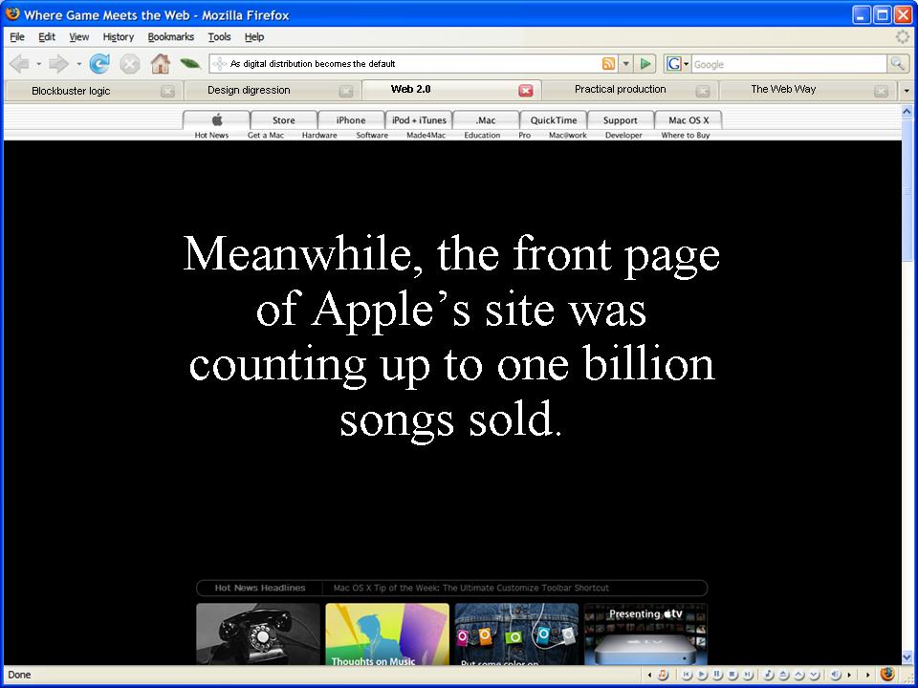
Task: Click the speaker volume icon in status bar
Action: [x=835, y=675]
